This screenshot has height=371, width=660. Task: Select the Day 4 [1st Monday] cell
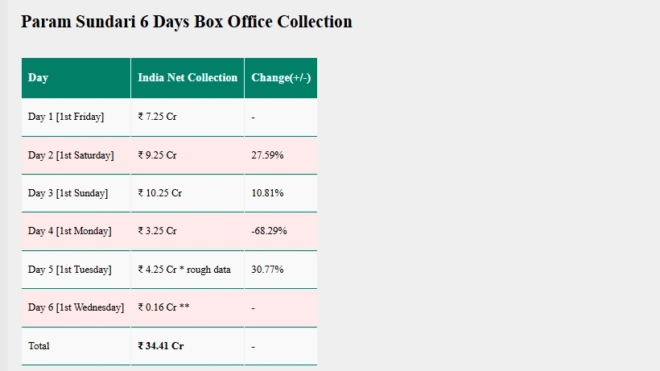pyautogui.click(x=70, y=231)
